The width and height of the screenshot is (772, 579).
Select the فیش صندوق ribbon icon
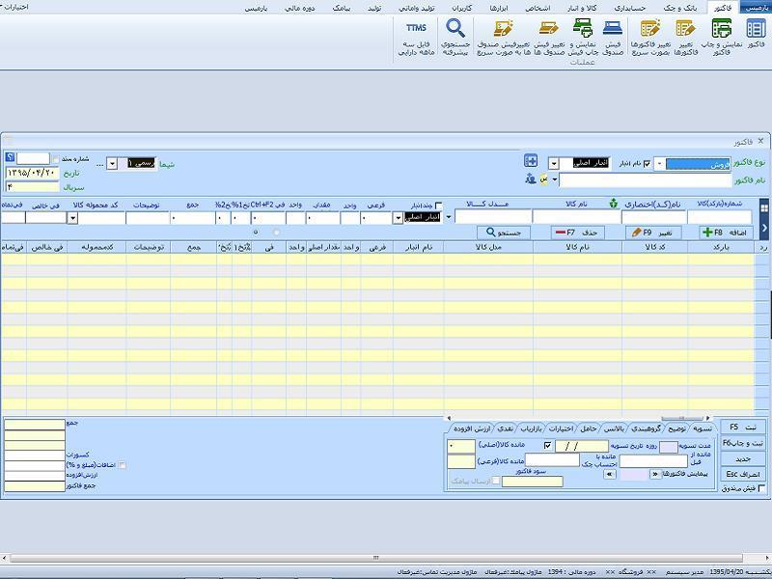coord(613,37)
